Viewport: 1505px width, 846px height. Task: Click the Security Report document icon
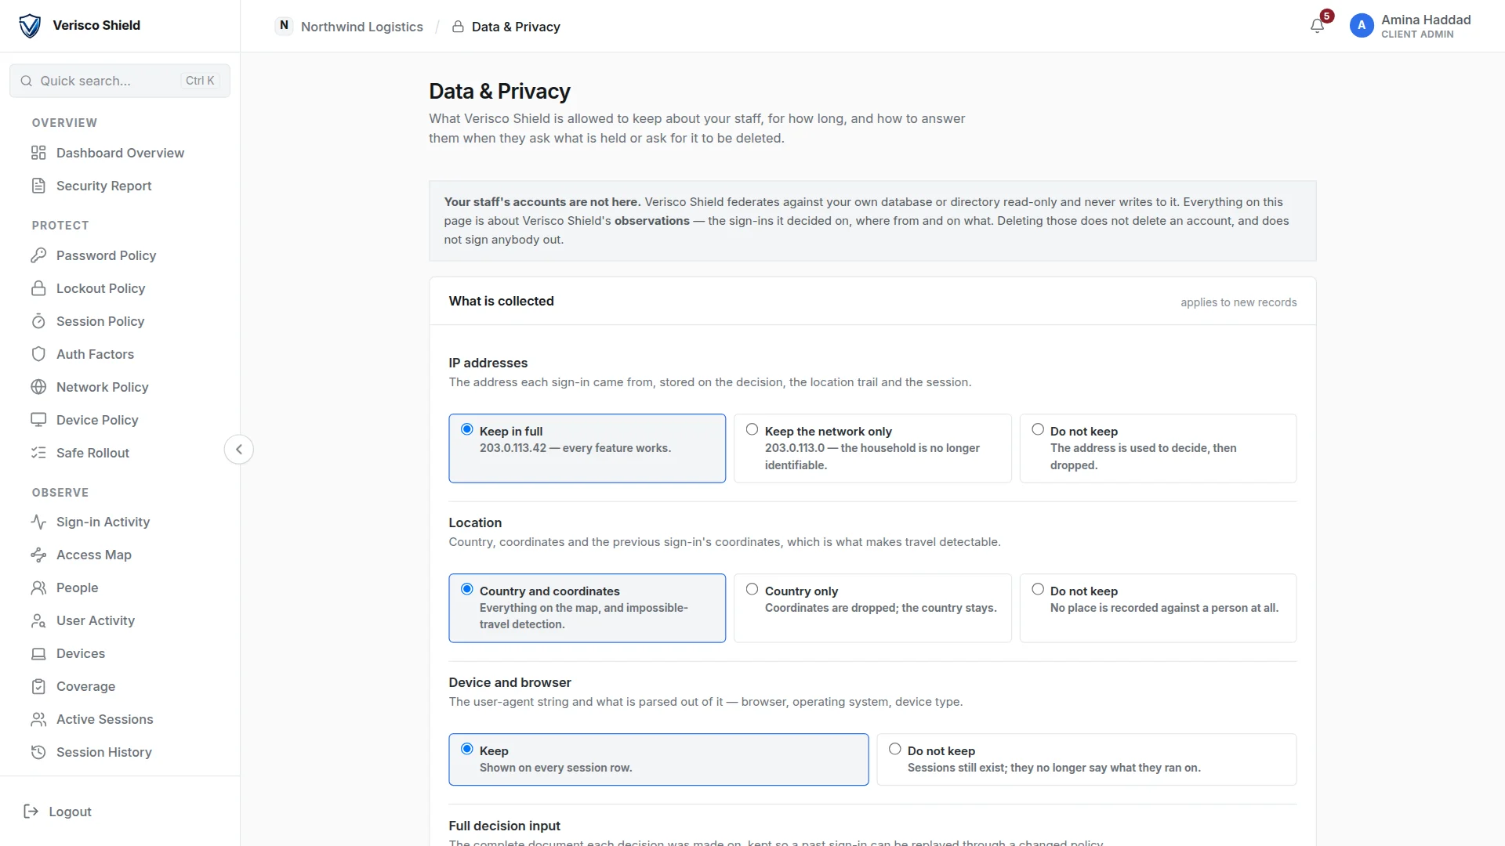38,186
